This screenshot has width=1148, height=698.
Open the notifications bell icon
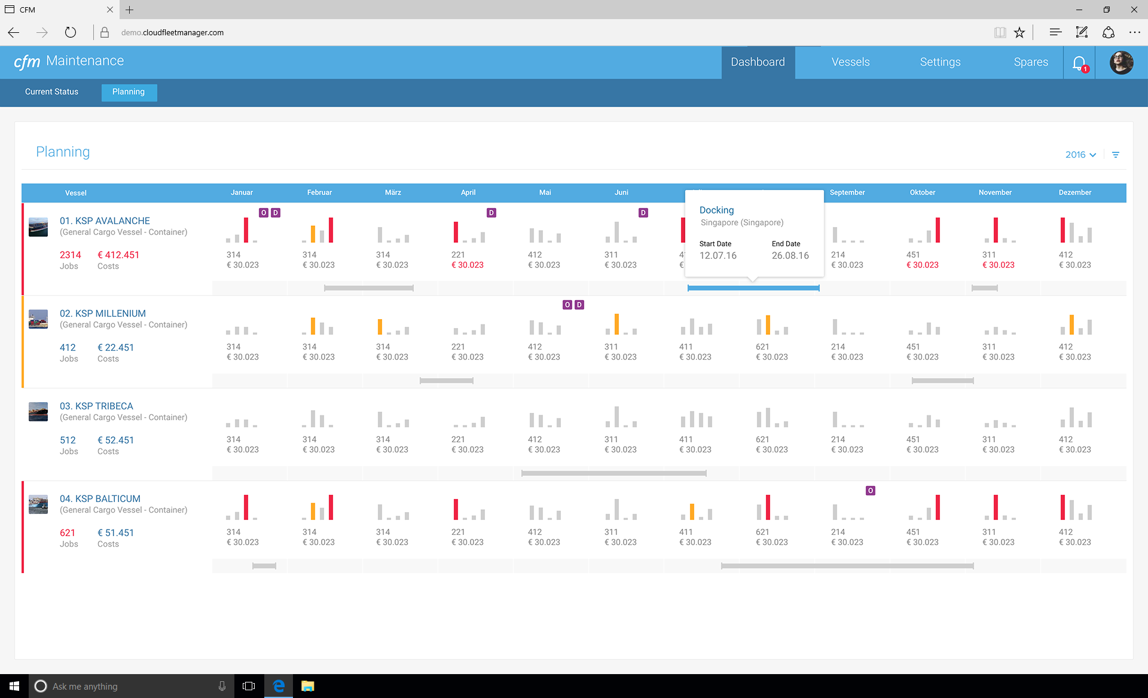coord(1079,63)
